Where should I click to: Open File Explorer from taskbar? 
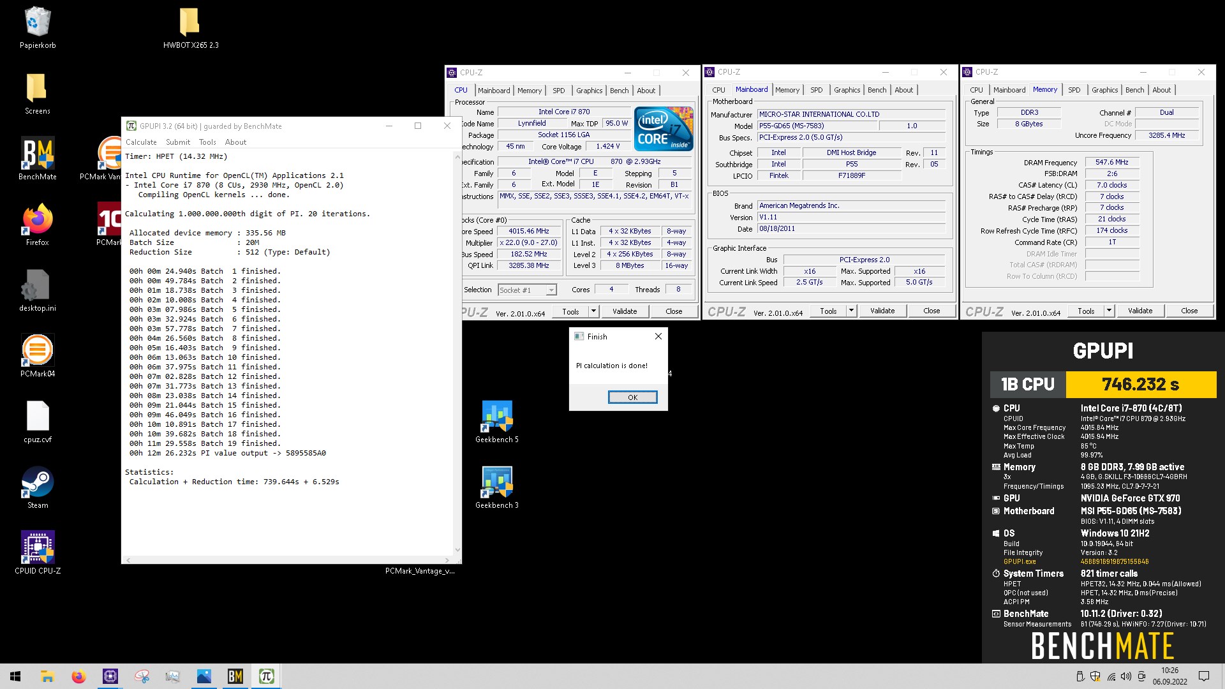click(47, 676)
